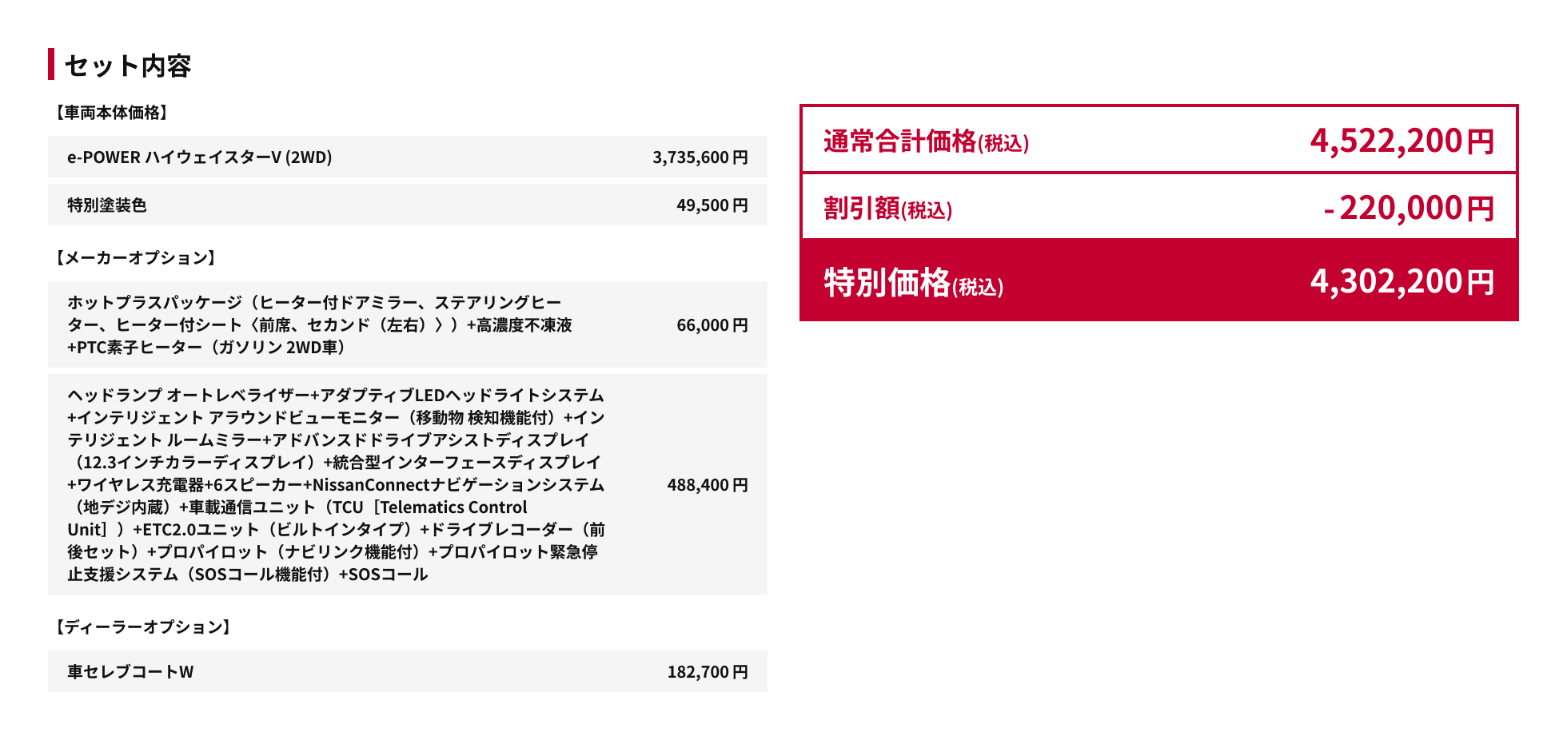Click the 49,500円 paint price
Image resolution: width=1567 pixels, height=740 pixels.
click(712, 205)
